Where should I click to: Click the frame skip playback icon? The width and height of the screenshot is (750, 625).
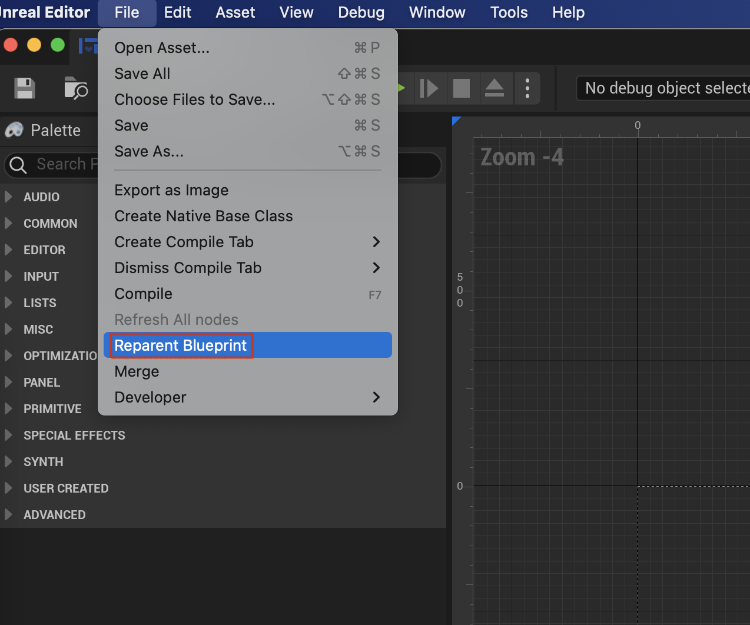[x=429, y=88]
